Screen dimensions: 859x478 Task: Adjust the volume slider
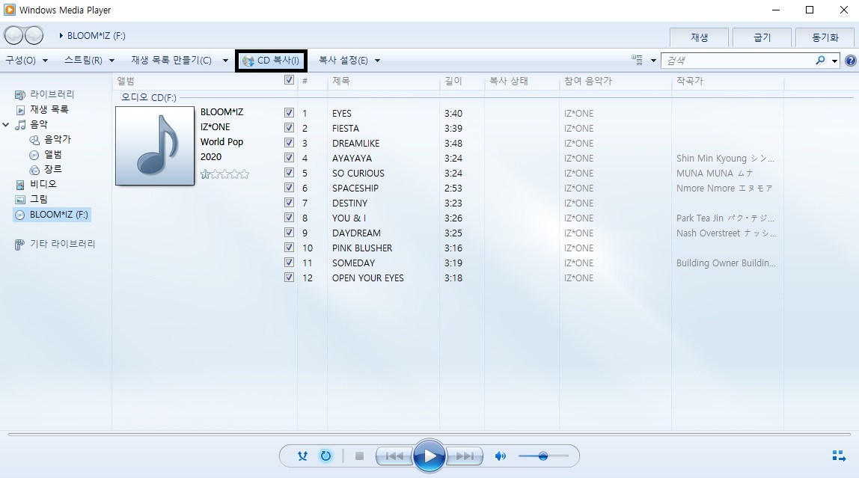tap(543, 456)
